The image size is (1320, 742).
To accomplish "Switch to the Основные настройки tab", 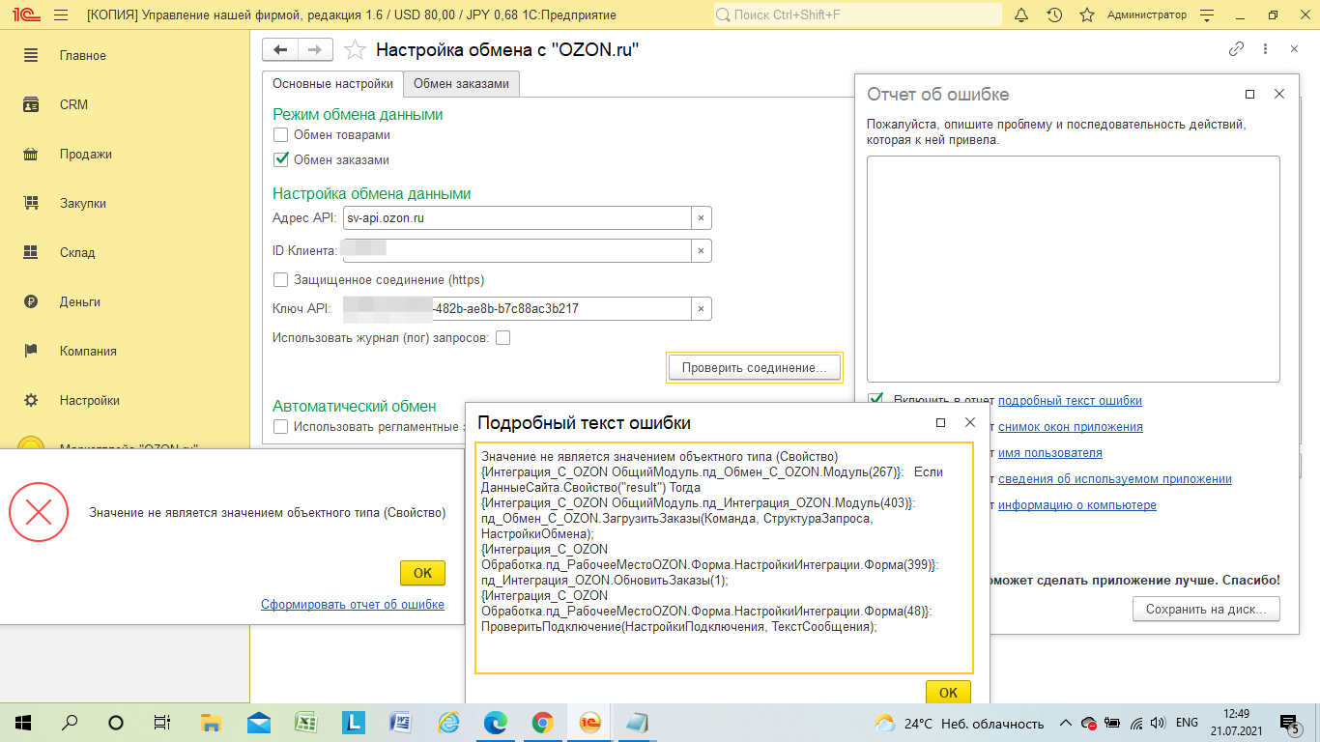I will pos(332,84).
